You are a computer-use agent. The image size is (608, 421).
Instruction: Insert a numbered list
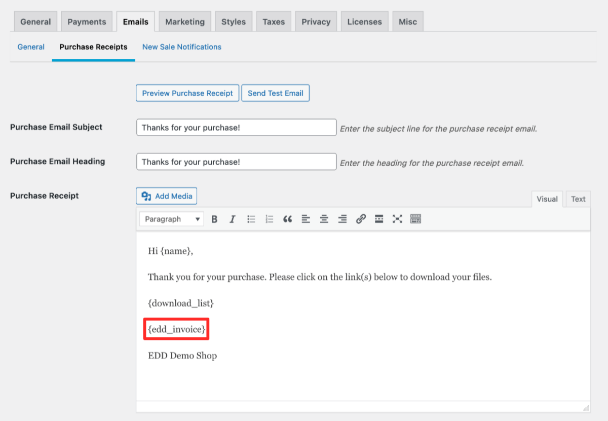pyautogui.click(x=269, y=219)
